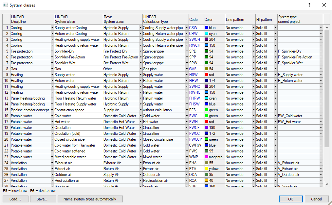Open Revit class dropdown for Exhaust Air row
Viewport: 332px width, 205px height.
140,163
